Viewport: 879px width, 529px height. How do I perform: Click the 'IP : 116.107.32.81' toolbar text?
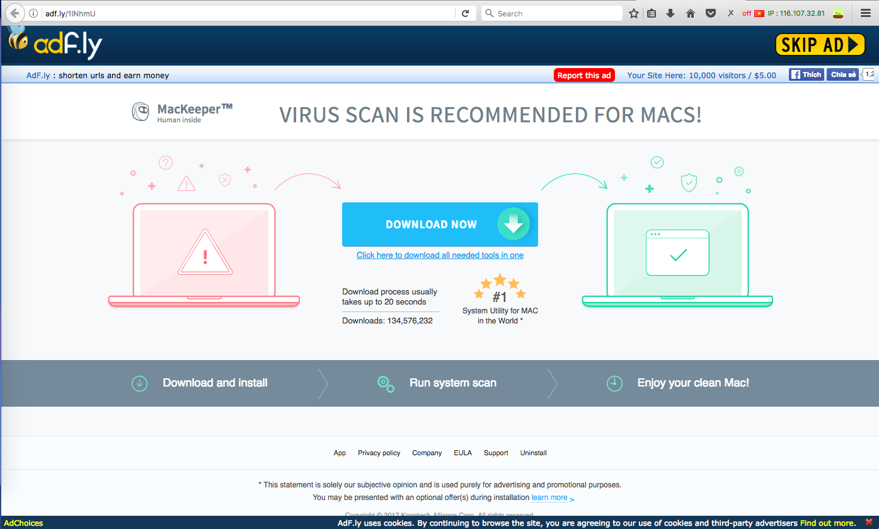point(796,13)
